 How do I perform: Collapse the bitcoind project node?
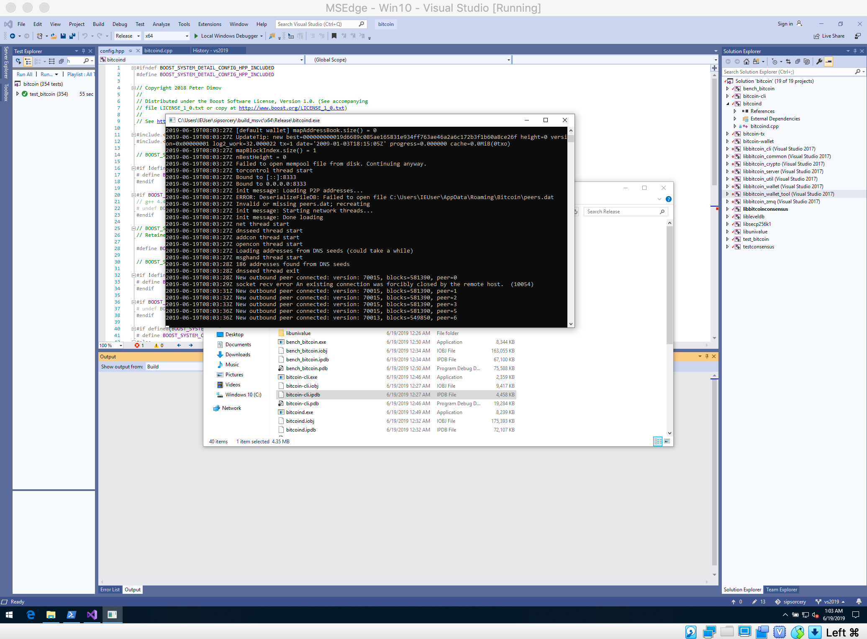(x=728, y=104)
